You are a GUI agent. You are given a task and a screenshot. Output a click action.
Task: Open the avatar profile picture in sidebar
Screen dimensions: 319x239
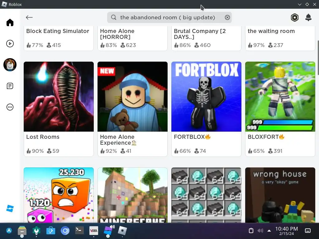pos(10,65)
